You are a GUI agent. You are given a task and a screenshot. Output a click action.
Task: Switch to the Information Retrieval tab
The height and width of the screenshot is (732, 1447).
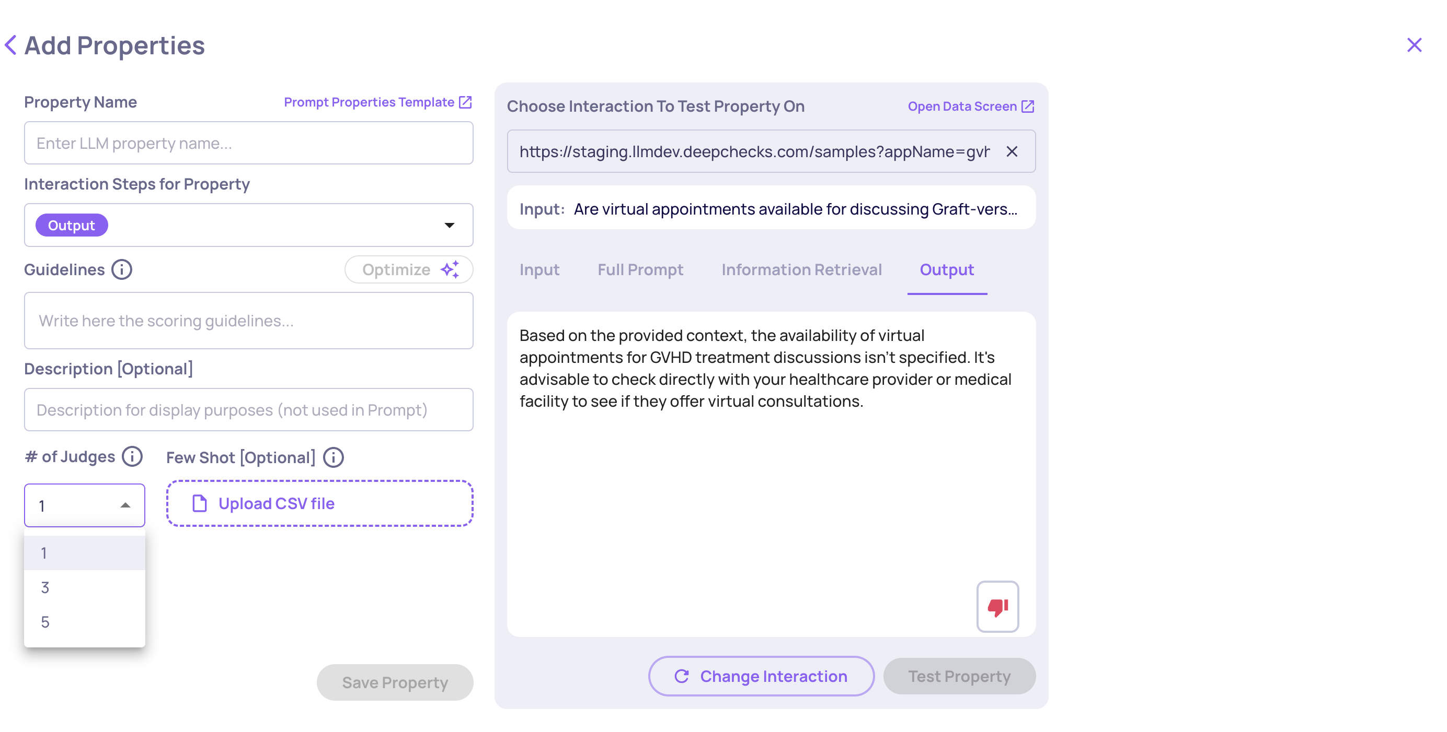tap(801, 270)
